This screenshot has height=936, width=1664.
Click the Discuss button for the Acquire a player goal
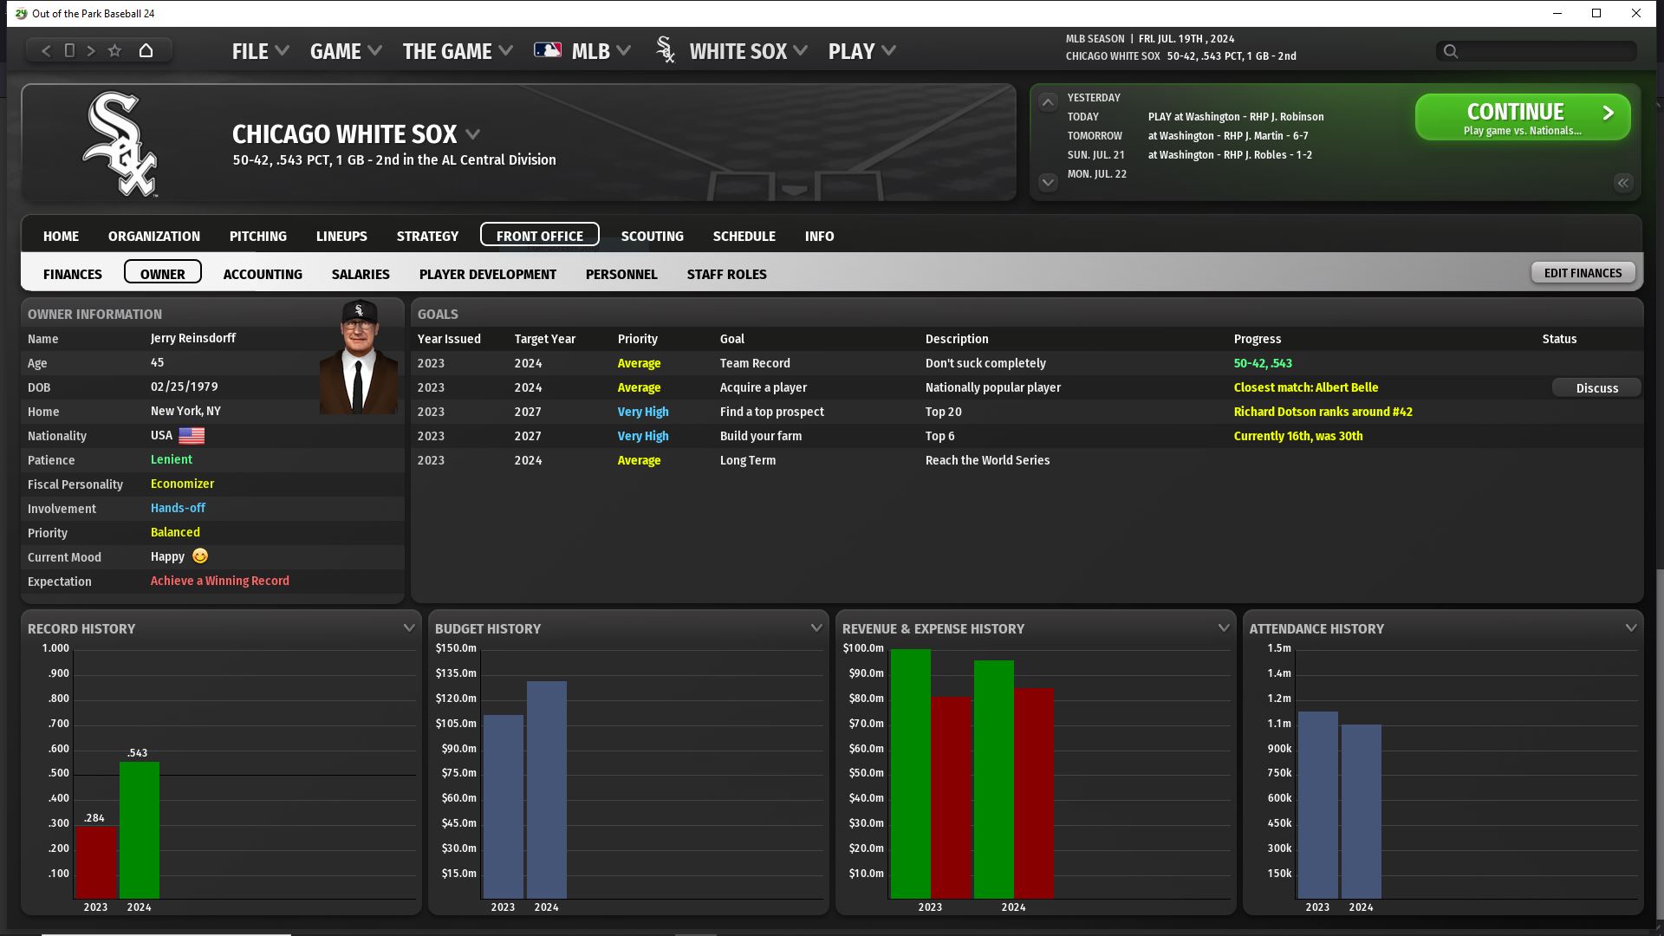pos(1596,388)
